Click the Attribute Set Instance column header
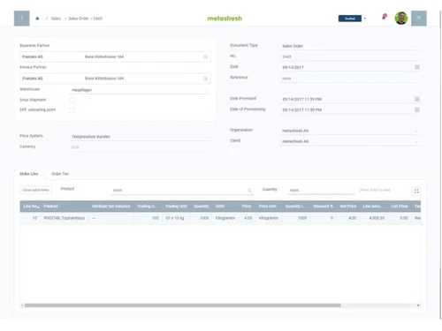The height and width of the screenshot is (331, 442). coord(110,207)
